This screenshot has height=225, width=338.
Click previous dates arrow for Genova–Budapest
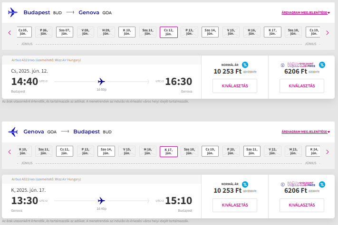(9, 152)
